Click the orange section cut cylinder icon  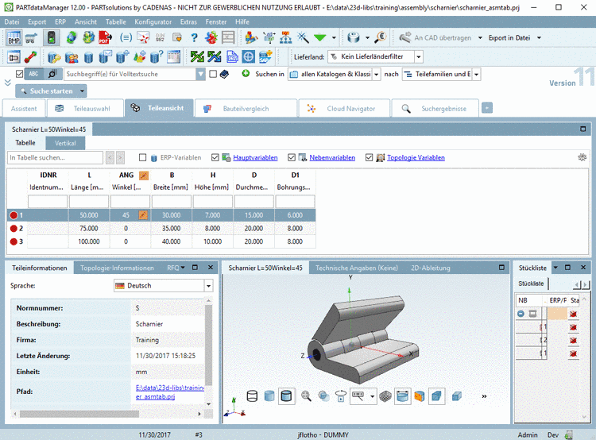(x=420, y=396)
